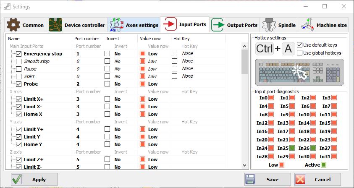
Task: Select the Limit X- row name
Action: point(33,107)
